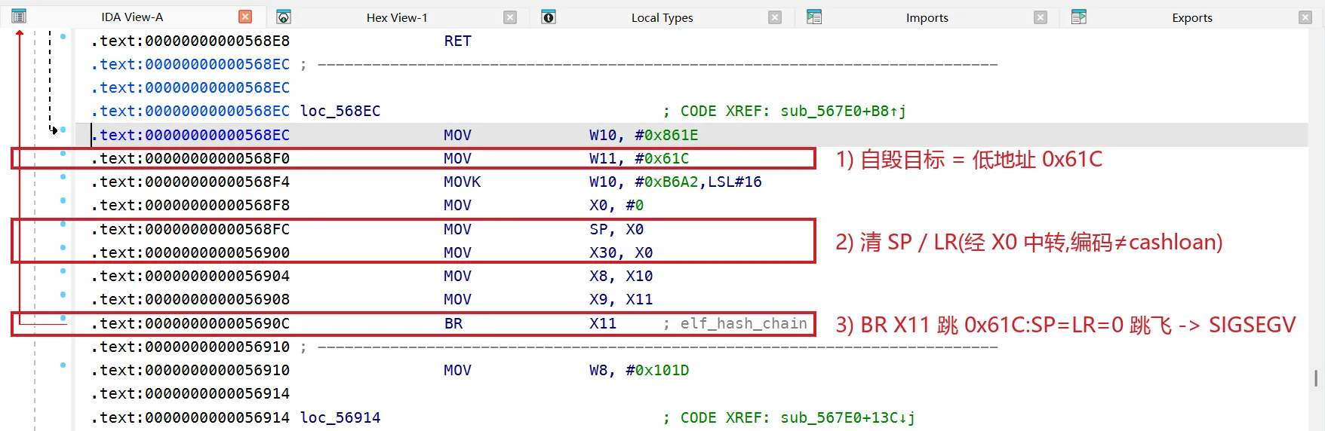Open the Exports tab
Viewport: 1325px width, 431px height.
pos(1192,17)
